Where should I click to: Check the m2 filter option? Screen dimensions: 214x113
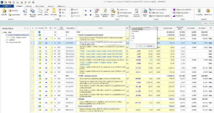click(130, 36)
